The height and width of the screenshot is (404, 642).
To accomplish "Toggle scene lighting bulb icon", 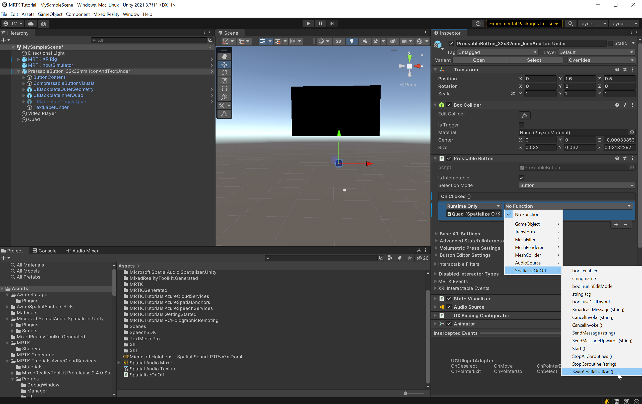I will tap(352, 41).
